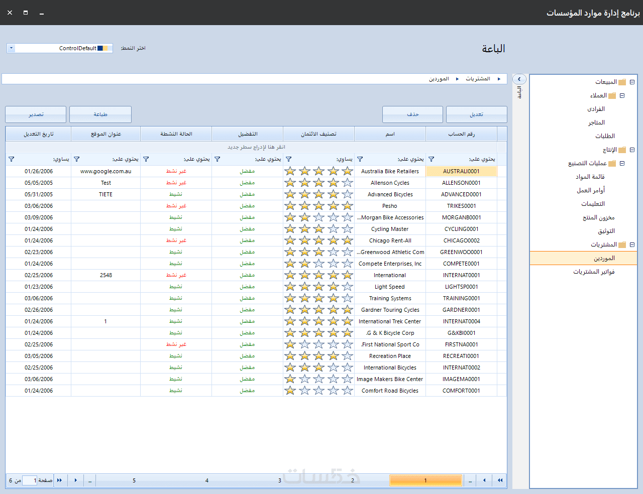Go to the next page with the single-arrow pager icon beside page 5
The width and height of the screenshot is (643, 494).
(75, 480)
